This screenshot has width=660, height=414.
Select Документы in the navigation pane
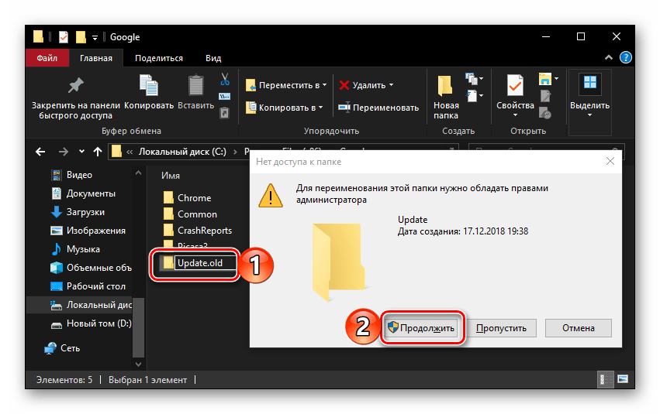pyautogui.click(x=83, y=193)
